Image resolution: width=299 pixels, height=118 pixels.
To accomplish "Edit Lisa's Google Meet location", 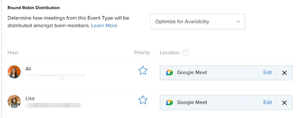I will 267,102.
